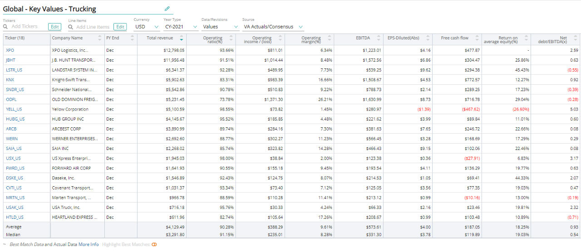
Task: Sort using the FY End column arrows
Action: pyautogui.click(x=133, y=38)
